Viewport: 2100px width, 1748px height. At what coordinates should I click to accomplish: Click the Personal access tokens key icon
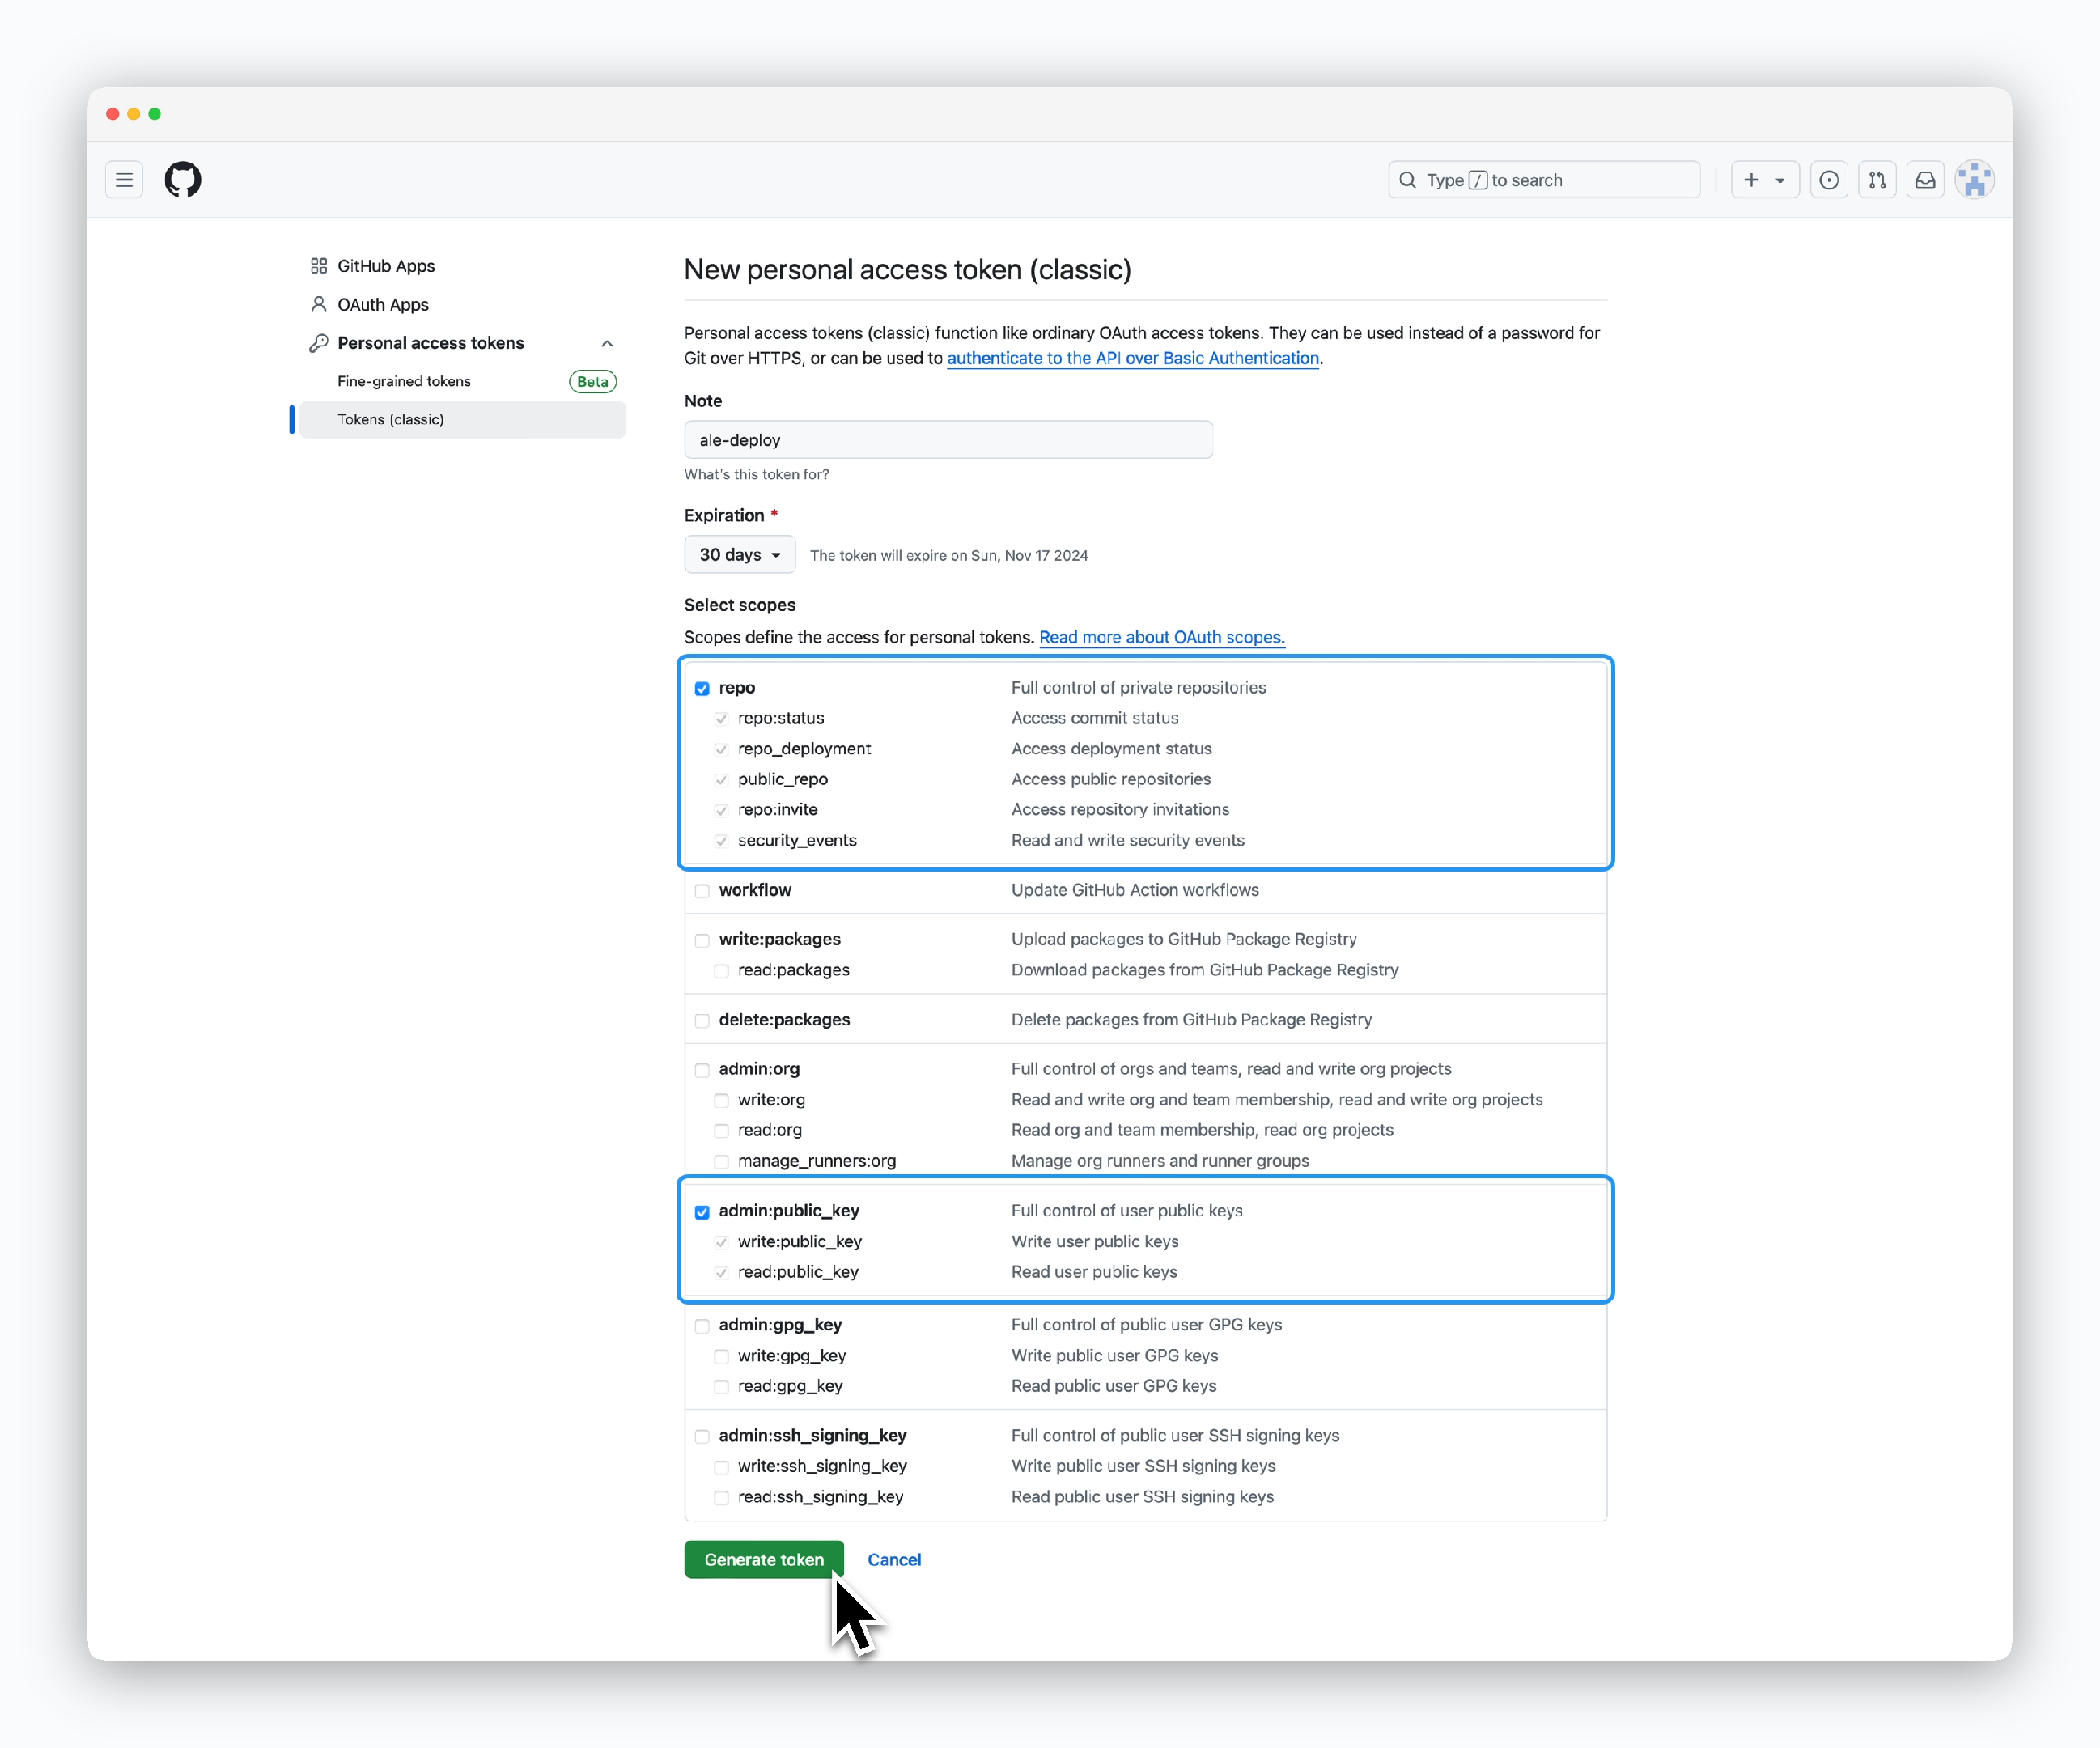pyautogui.click(x=319, y=343)
